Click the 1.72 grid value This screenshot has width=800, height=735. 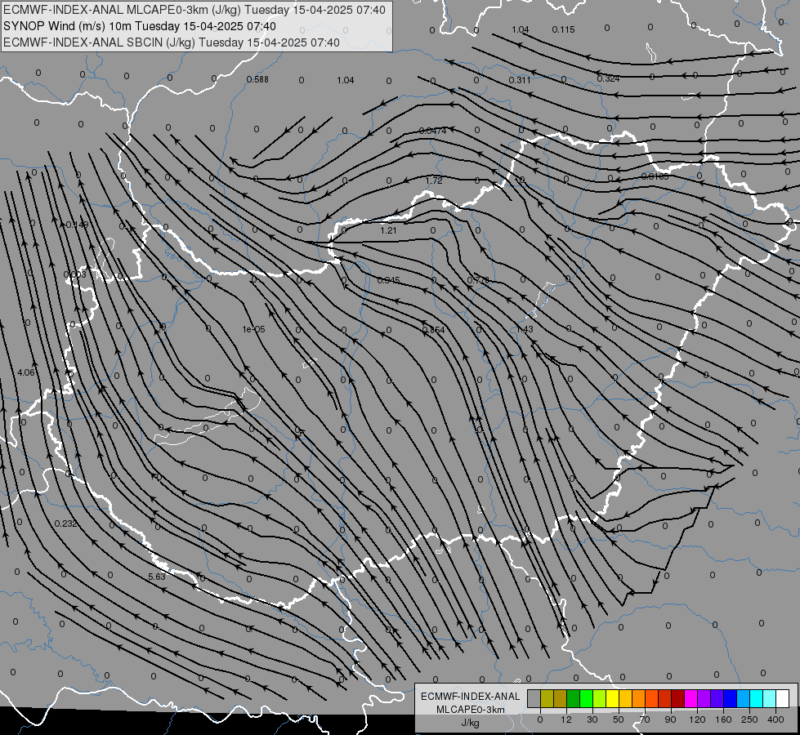[434, 180]
